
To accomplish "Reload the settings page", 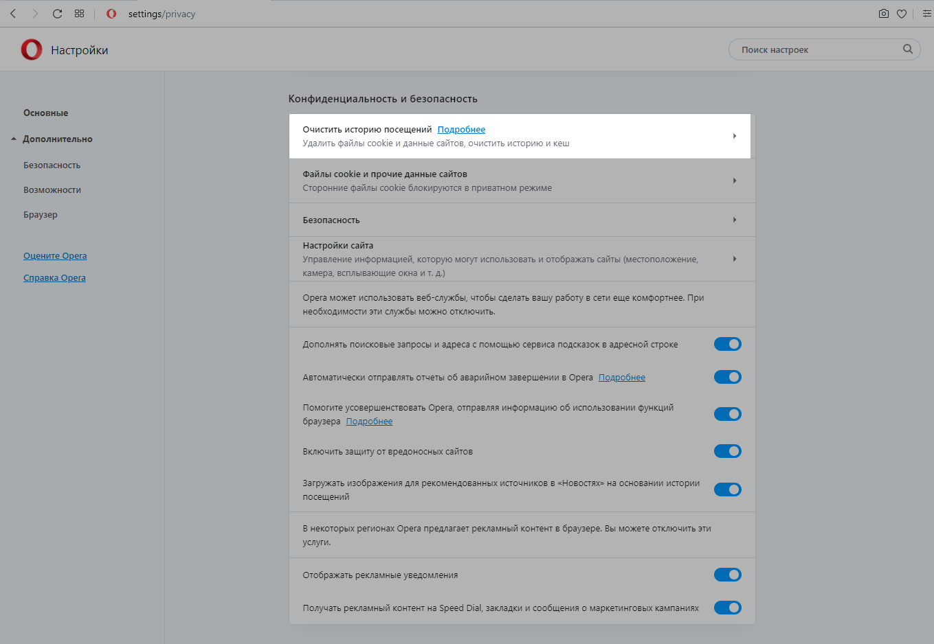I will point(58,14).
